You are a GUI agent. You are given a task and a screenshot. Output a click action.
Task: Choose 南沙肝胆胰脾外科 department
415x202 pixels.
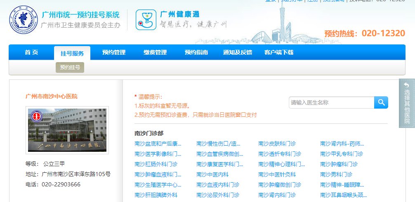tap(156, 195)
